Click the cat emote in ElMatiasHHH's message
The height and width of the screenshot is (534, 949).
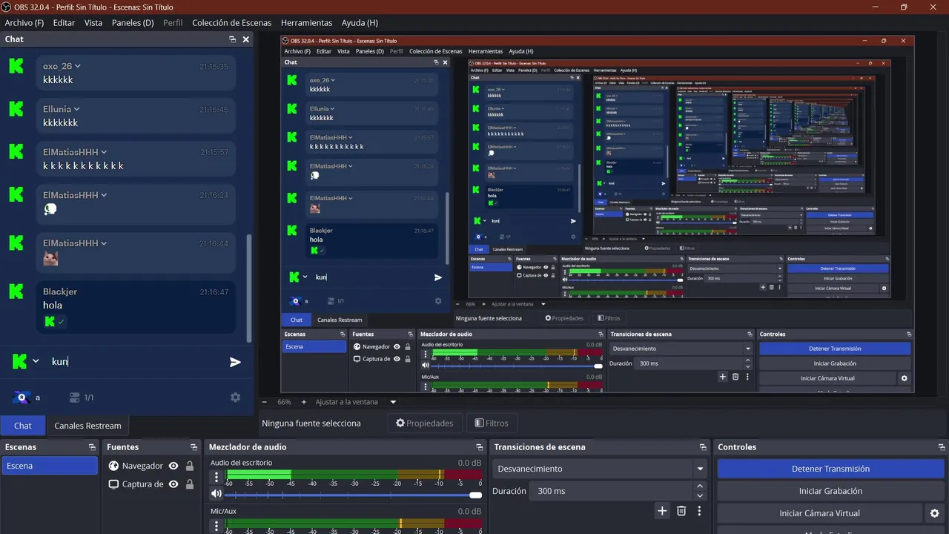point(50,258)
